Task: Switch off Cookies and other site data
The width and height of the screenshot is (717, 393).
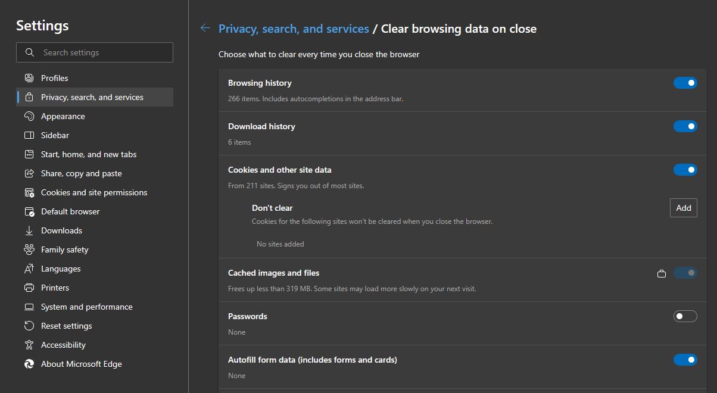Action: click(x=685, y=170)
